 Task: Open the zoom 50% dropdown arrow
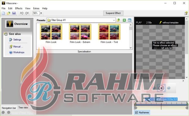(x=41, y=13)
